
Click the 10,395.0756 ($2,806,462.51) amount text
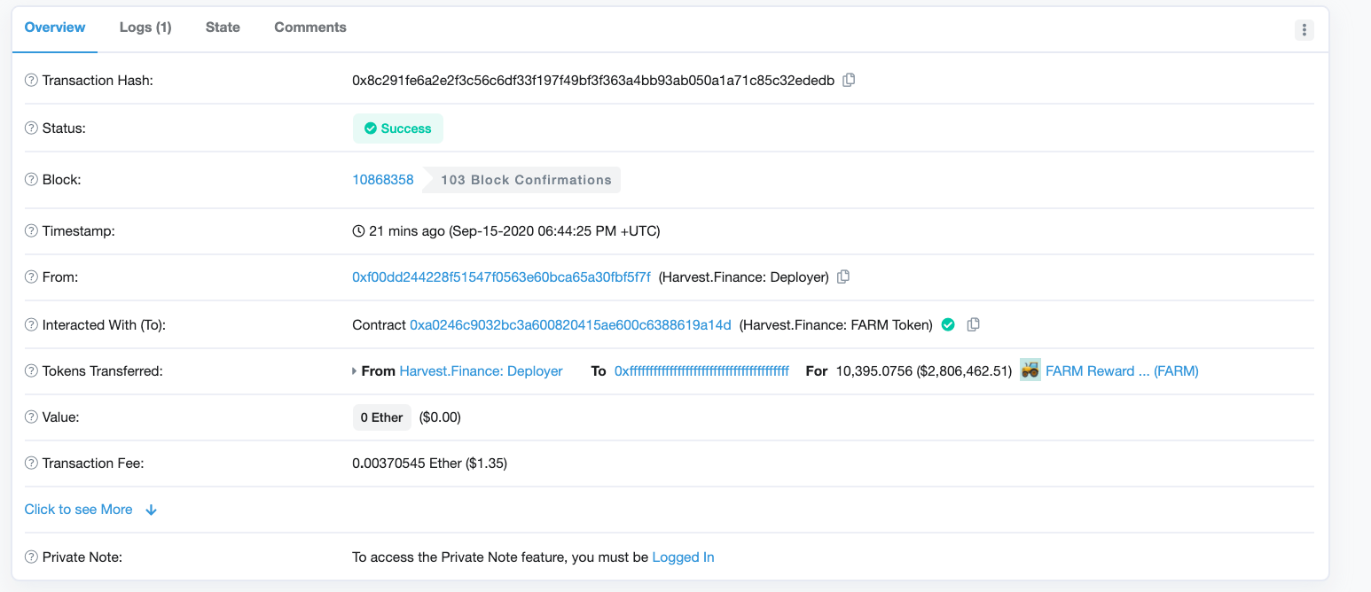tap(924, 371)
